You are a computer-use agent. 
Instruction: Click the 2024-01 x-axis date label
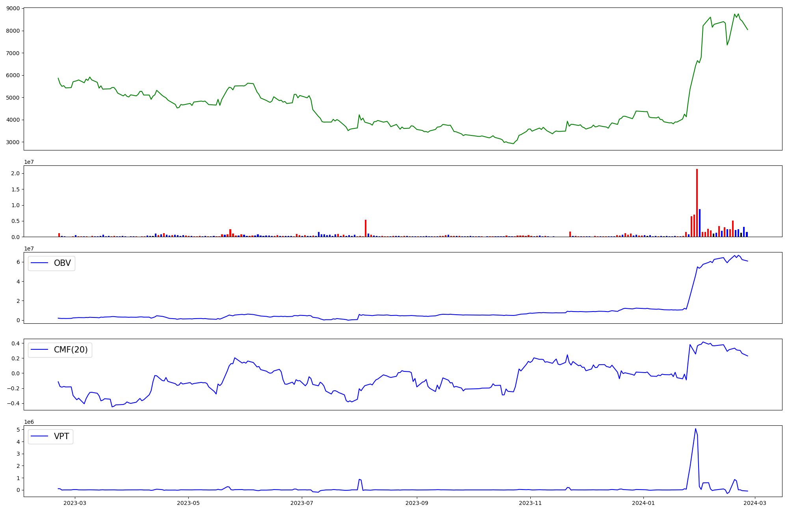tap(644, 503)
